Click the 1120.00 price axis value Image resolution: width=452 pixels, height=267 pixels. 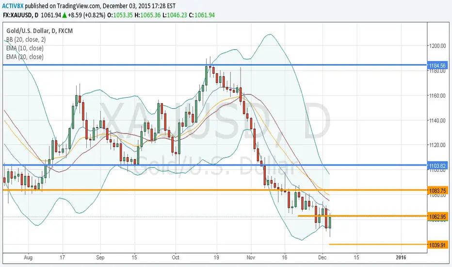tap(437, 145)
